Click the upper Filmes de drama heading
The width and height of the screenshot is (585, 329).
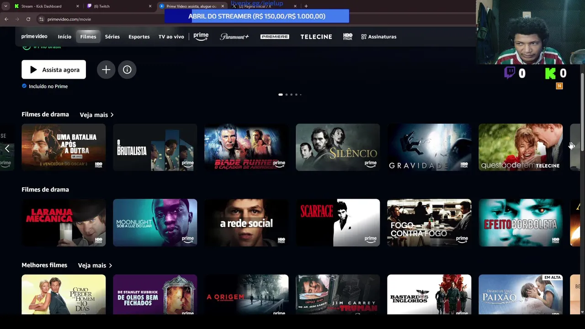(45, 114)
